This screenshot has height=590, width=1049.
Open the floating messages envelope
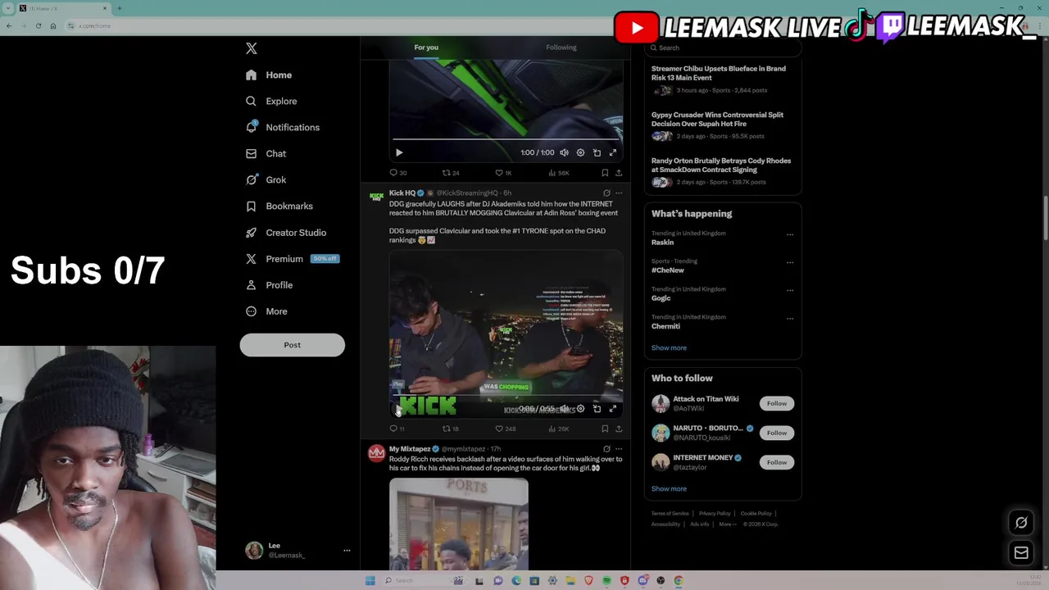(1021, 553)
